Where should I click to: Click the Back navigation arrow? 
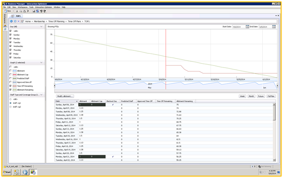click(x=11, y=21)
